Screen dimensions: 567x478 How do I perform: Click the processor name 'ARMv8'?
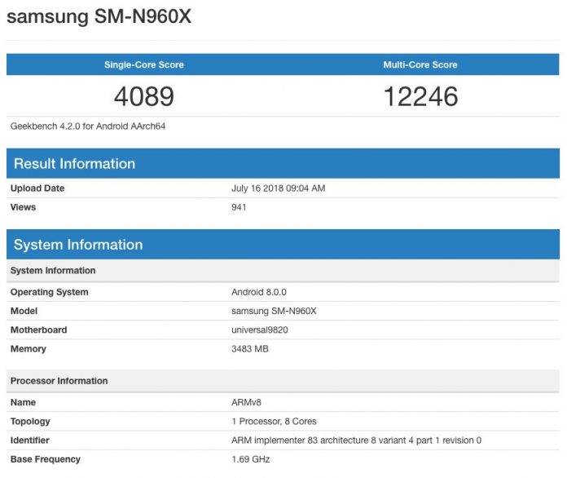coord(246,402)
